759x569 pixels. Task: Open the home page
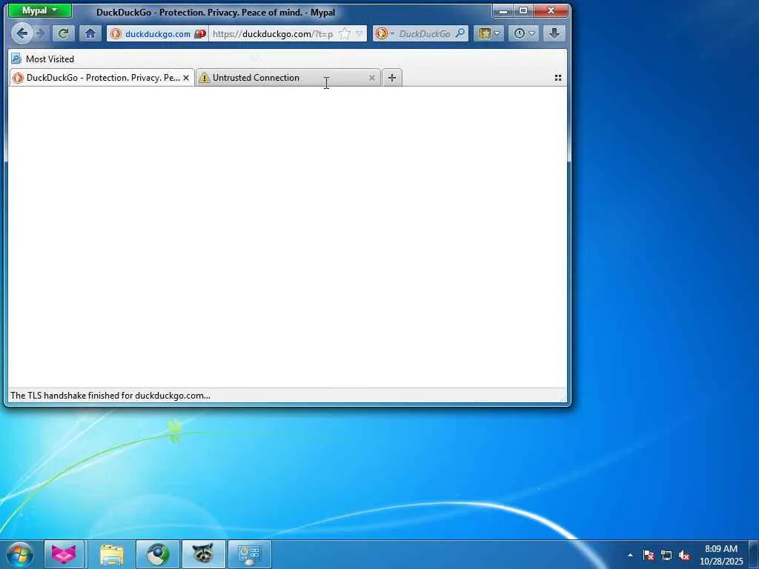click(x=90, y=33)
